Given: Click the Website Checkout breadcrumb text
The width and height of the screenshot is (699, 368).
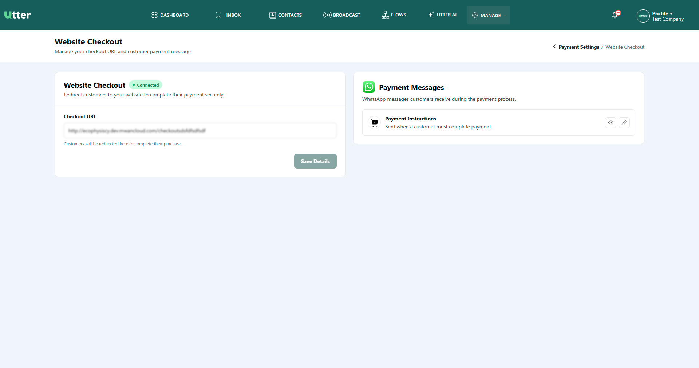Looking at the screenshot, I should coord(625,47).
